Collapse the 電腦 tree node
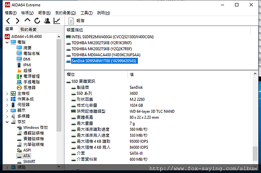The image size is (261, 173). (x=7, y=43)
